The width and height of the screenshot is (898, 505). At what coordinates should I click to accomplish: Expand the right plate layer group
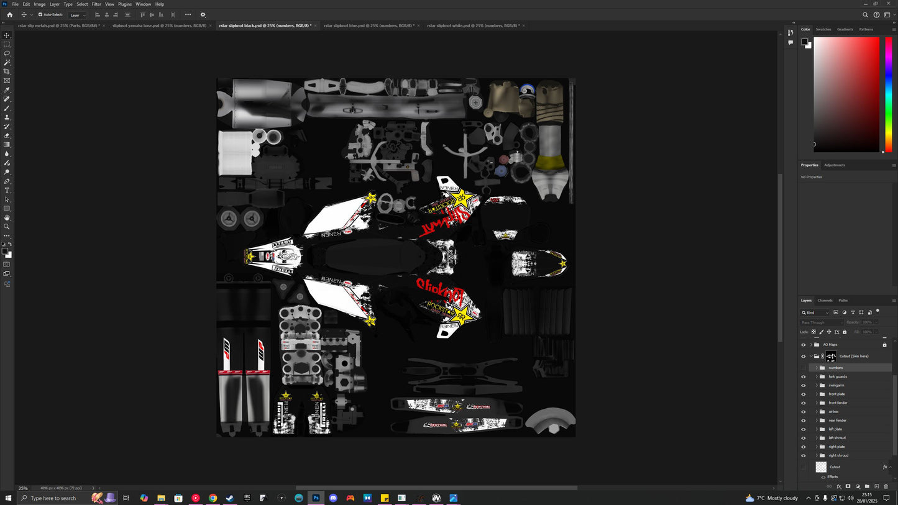[x=817, y=447]
